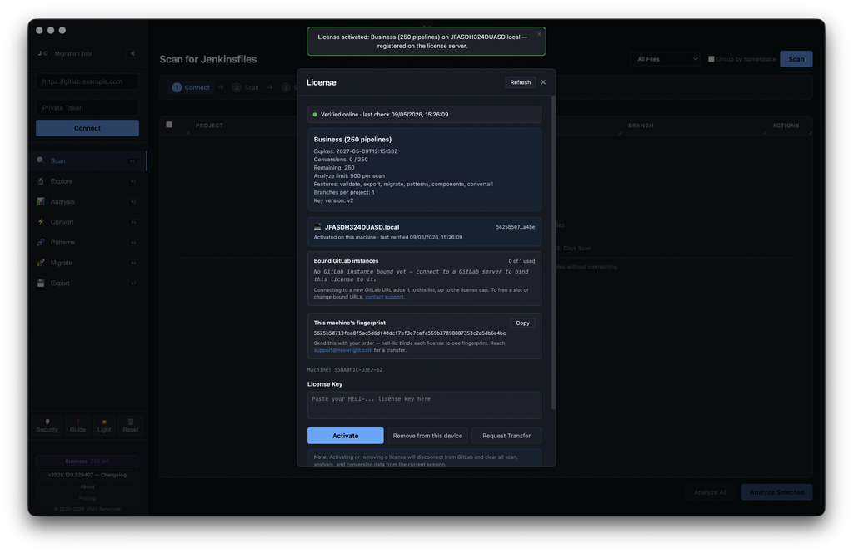Open the Explore section in sidebar
Image resolution: width=853 pixels, height=553 pixels.
click(x=87, y=181)
